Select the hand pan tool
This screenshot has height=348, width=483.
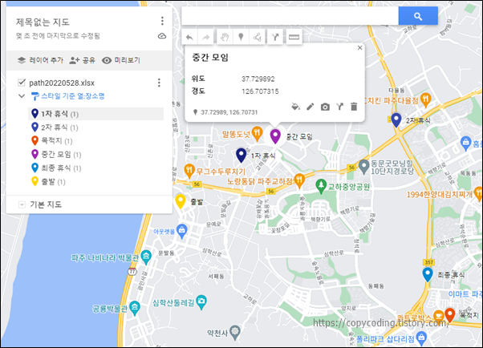(x=225, y=37)
